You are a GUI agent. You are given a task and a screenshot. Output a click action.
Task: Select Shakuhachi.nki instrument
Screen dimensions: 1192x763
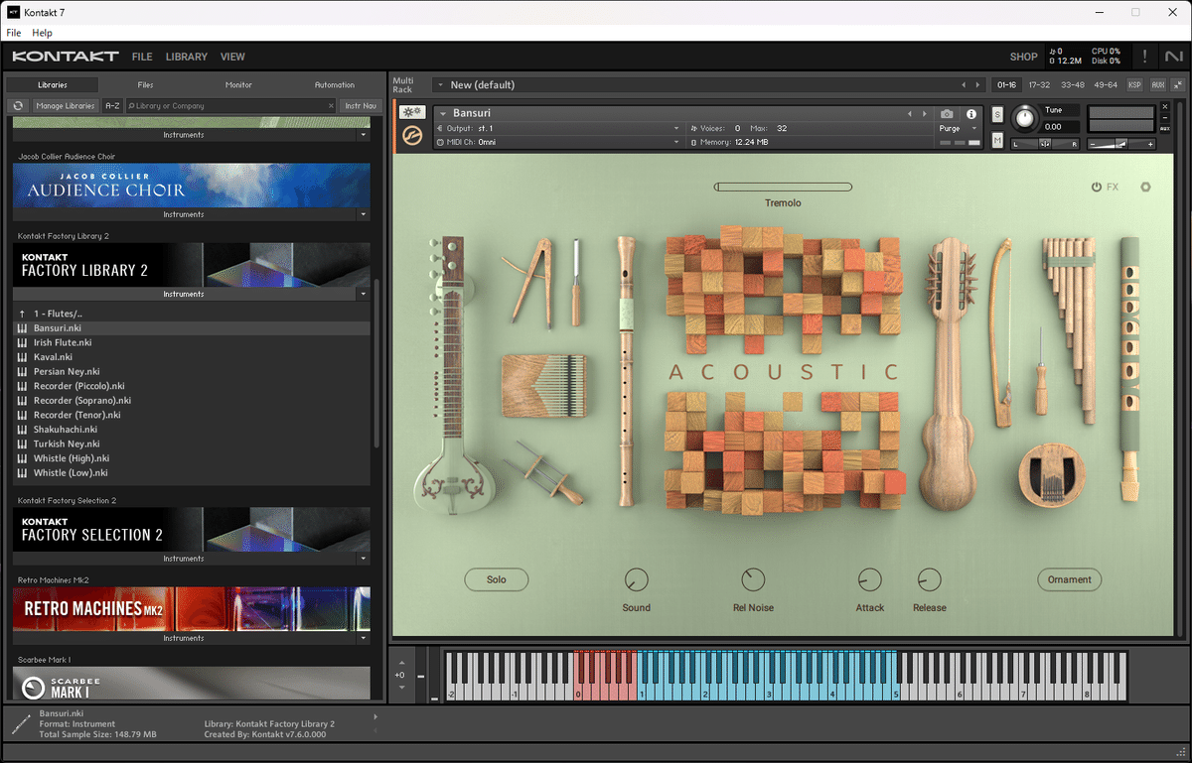(193, 430)
